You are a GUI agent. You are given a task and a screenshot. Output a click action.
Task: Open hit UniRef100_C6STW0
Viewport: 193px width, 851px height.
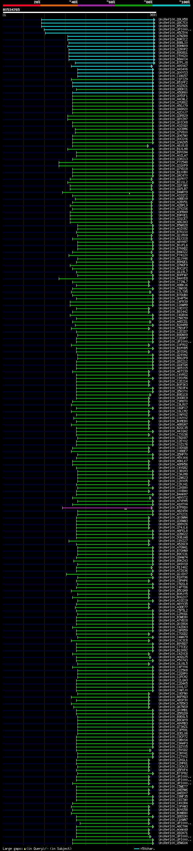click(173, 799)
